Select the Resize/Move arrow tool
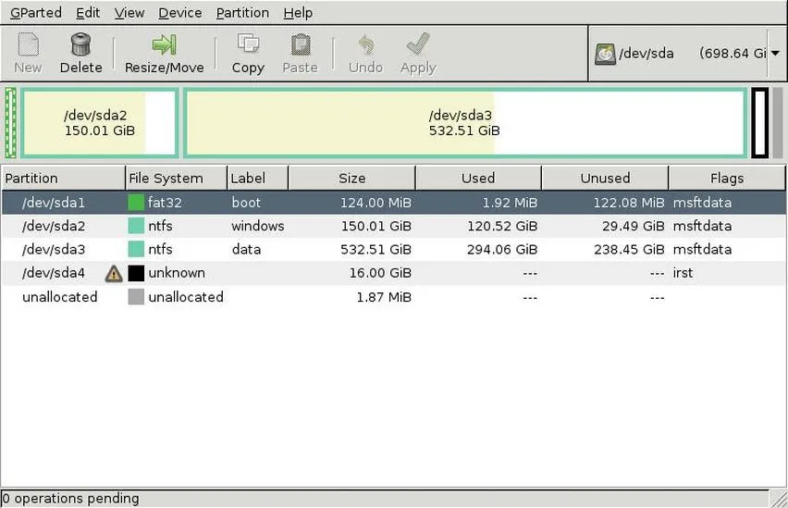Image resolution: width=788 pixels, height=508 pixels. pos(164,44)
